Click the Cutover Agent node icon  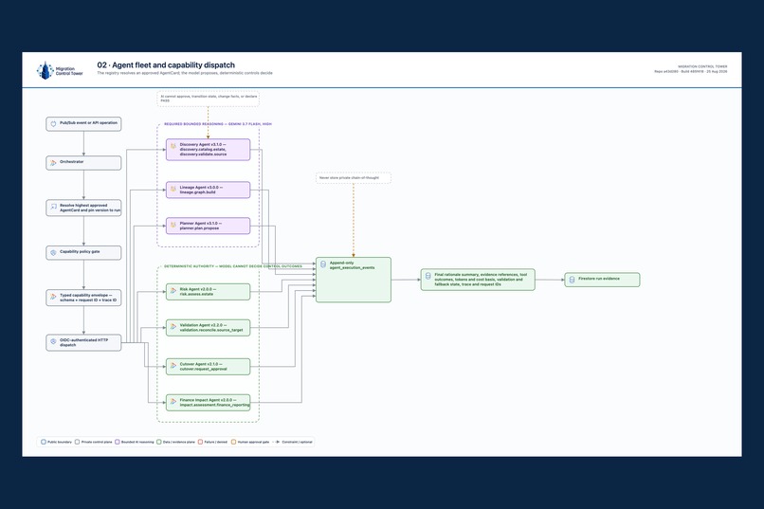click(x=173, y=365)
